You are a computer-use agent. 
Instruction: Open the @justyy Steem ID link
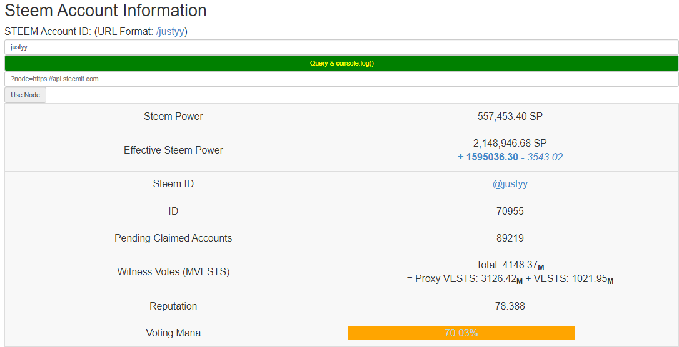point(510,183)
